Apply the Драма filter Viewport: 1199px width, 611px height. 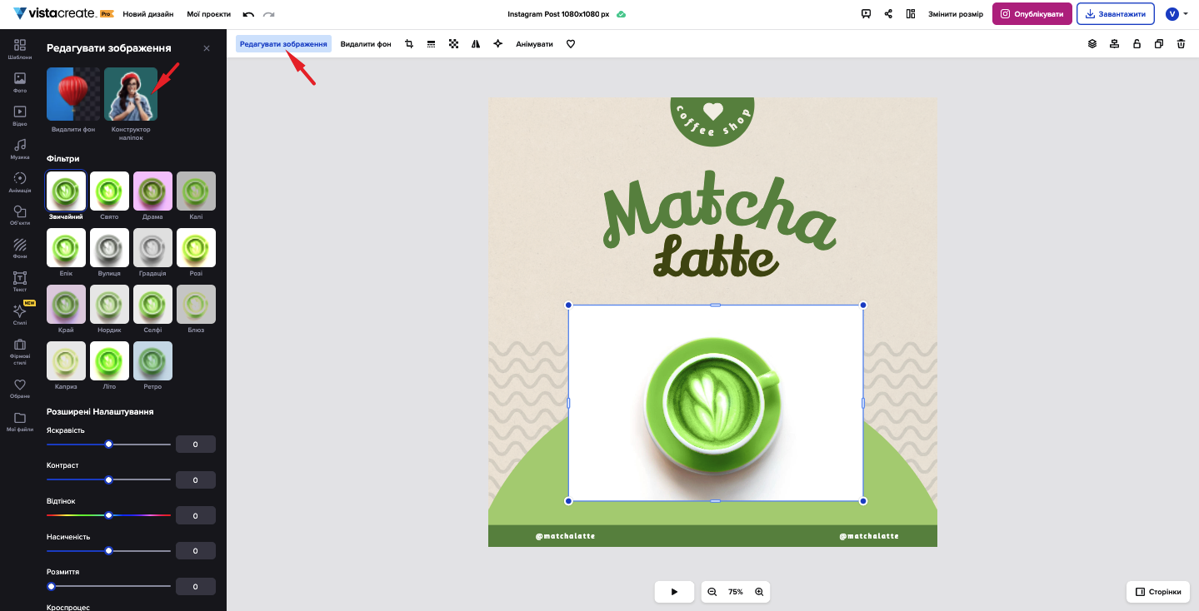click(152, 191)
